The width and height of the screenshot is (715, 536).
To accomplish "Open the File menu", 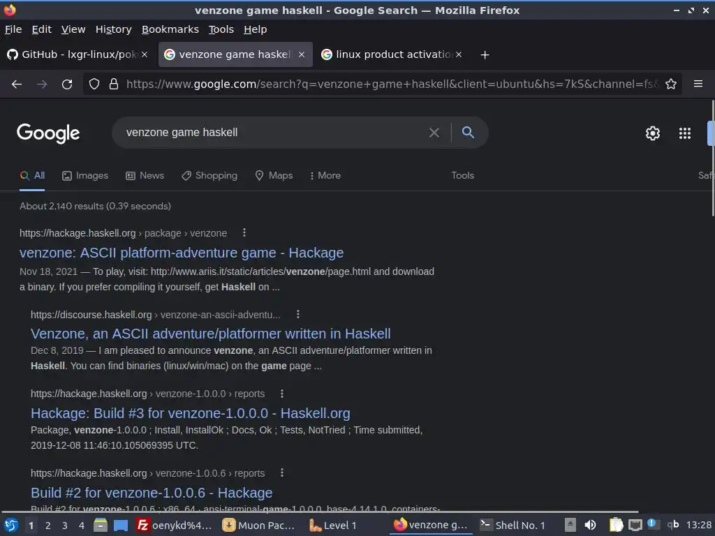I will [13, 29].
